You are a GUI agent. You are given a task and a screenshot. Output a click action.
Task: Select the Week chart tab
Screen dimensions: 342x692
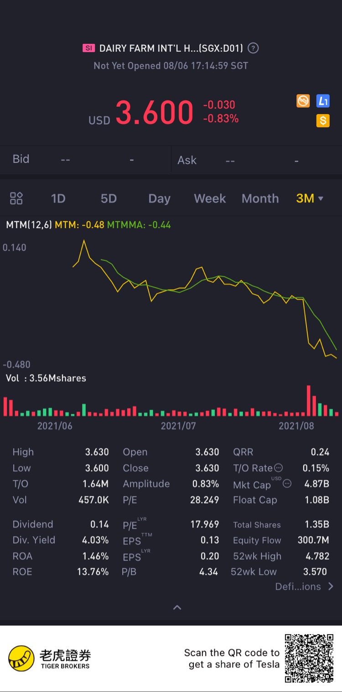pyautogui.click(x=210, y=198)
